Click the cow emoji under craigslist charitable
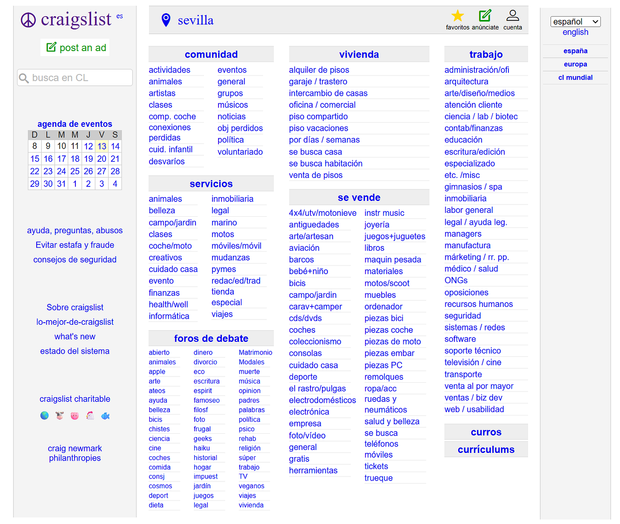The image size is (620, 524). (60, 415)
